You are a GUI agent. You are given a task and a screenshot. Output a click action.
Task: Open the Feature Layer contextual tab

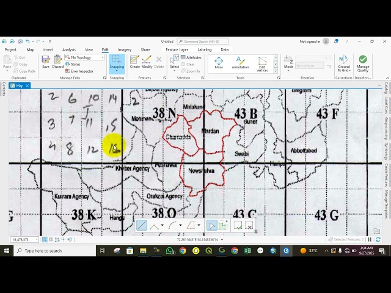(177, 49)
